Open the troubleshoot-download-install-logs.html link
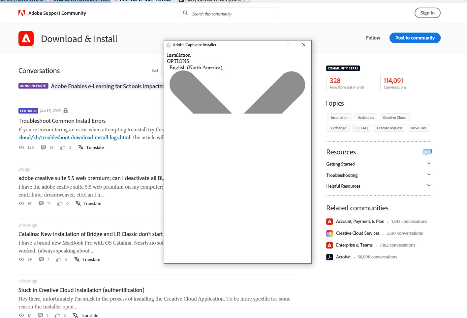 pyautogui.click(x=74, y=138)
